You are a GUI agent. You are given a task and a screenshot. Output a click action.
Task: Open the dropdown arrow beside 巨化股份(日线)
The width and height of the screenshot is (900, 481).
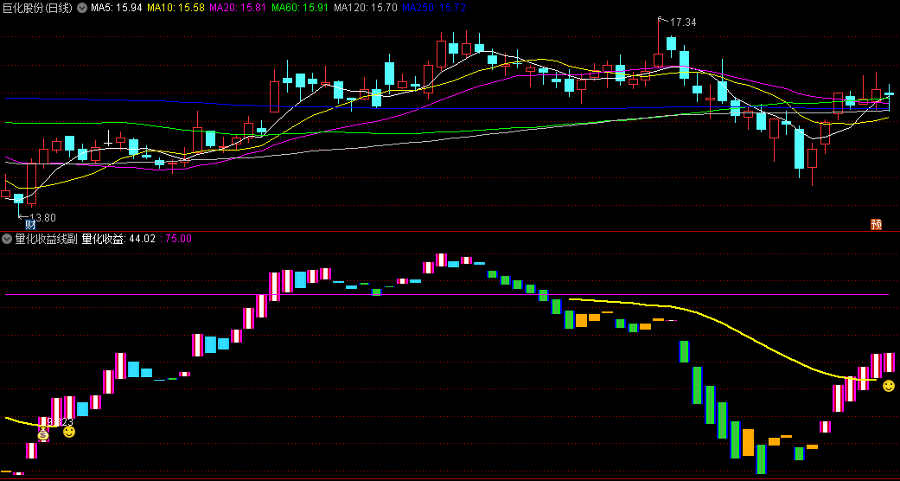point(82,8)
